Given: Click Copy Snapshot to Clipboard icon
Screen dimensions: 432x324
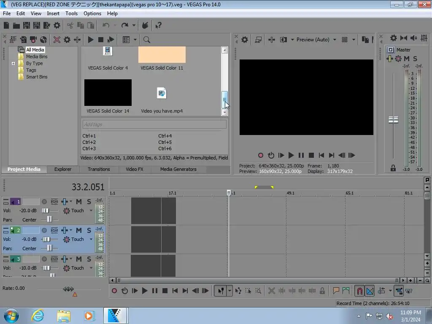Looking at the screenshot, I should point(365,40).
